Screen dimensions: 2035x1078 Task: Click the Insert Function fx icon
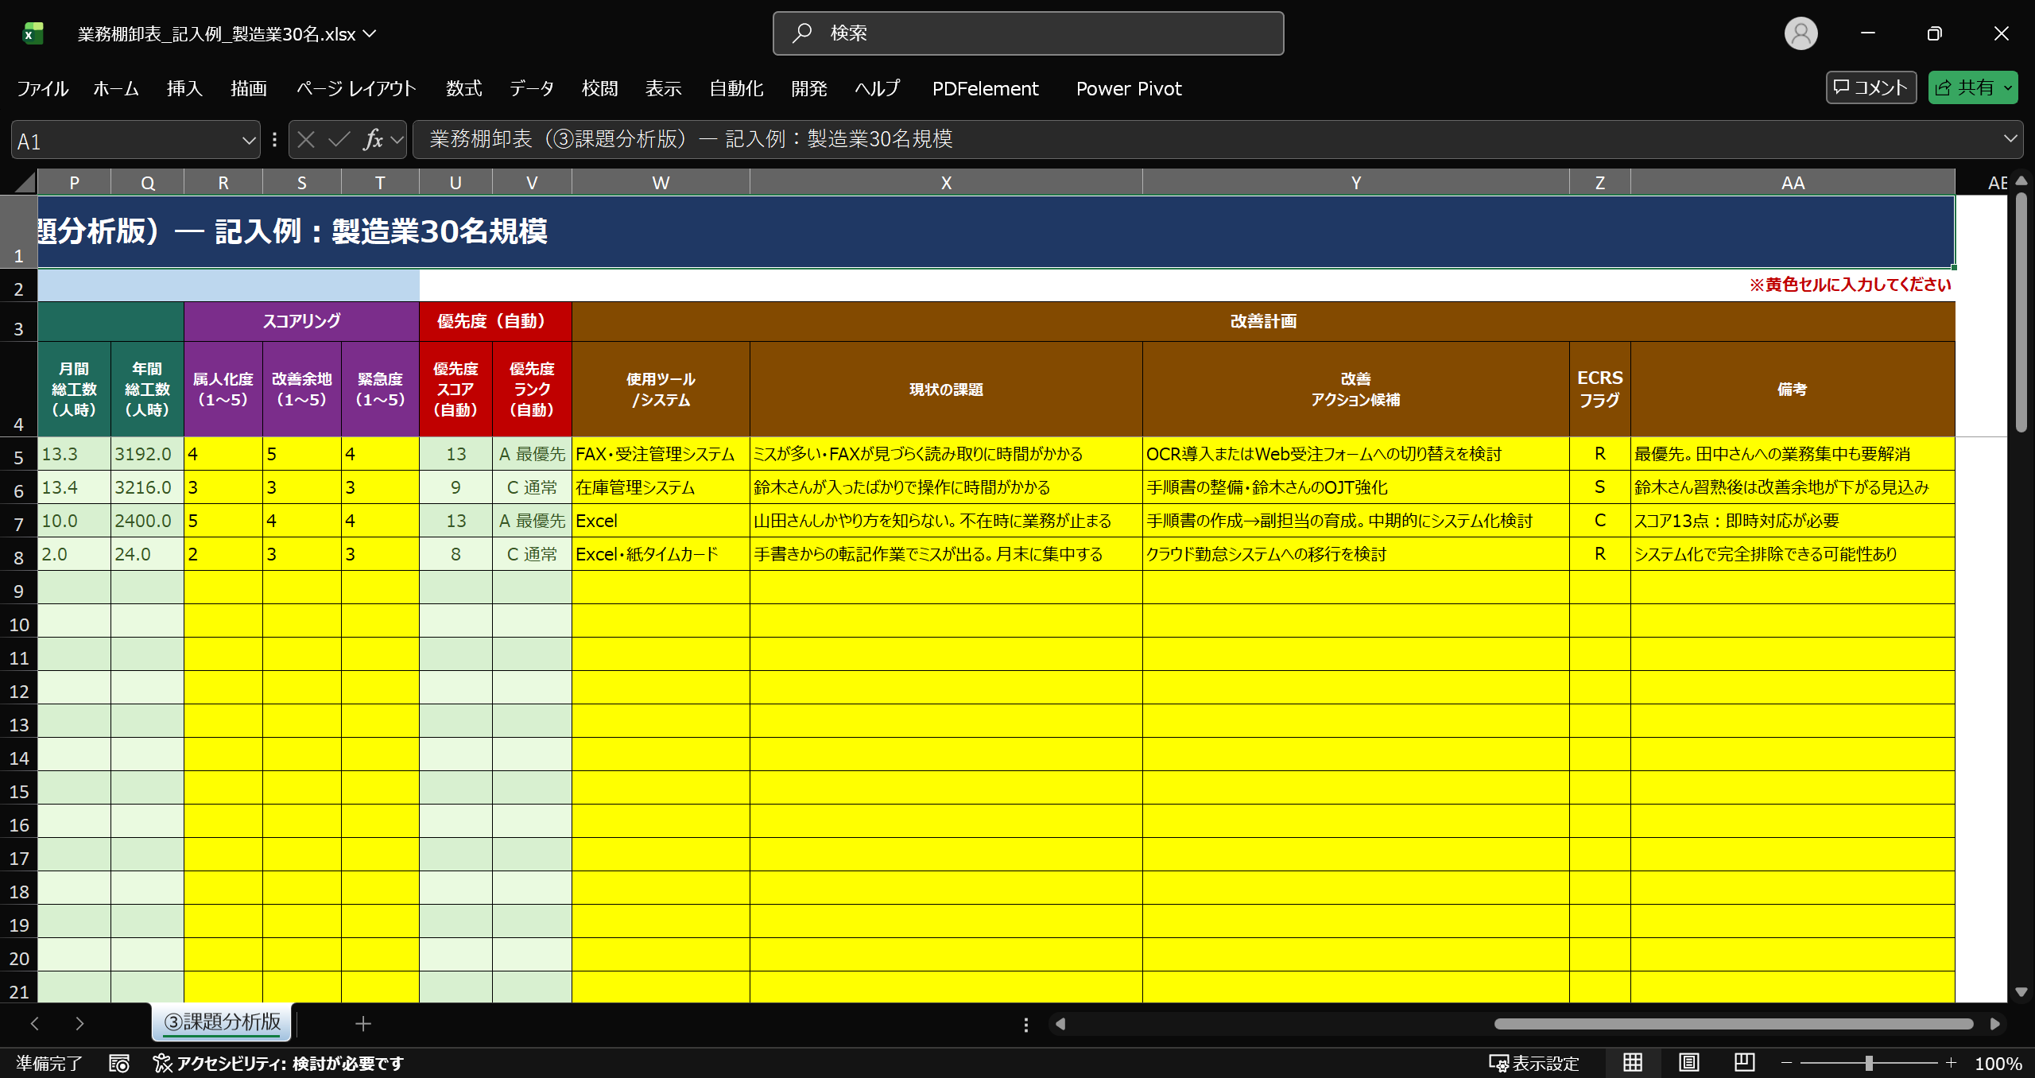coord(372,140)
